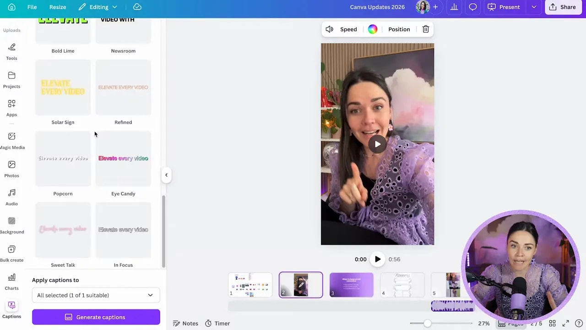The image size is (586, 330).
Task: Collapse the side panel with arrow
Action: click(166, 175)
